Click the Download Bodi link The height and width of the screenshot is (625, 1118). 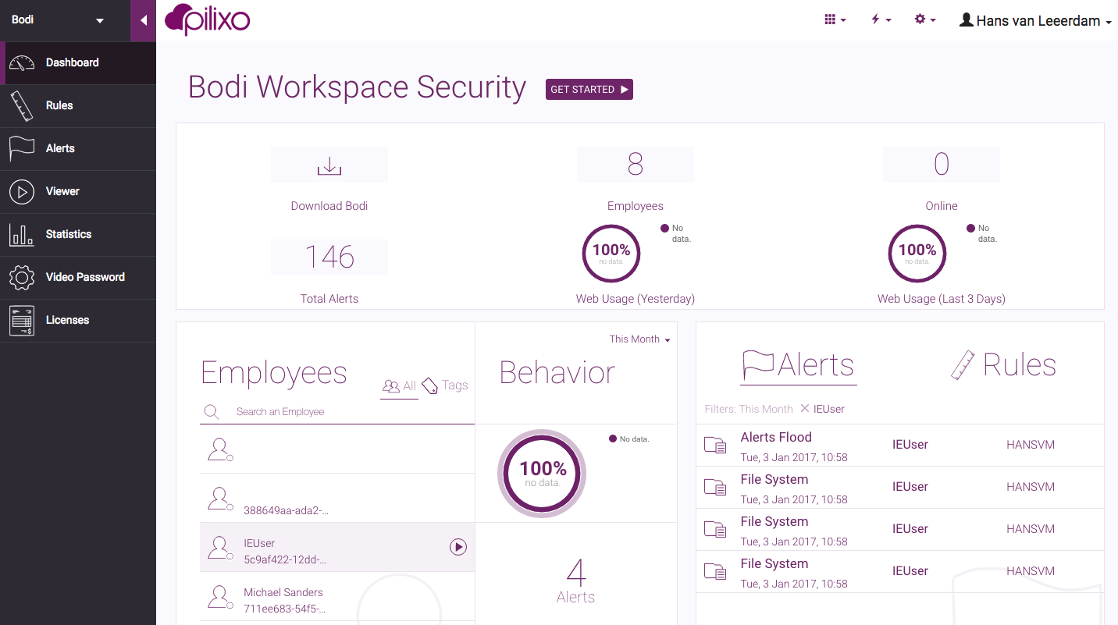tap(329, 206)
